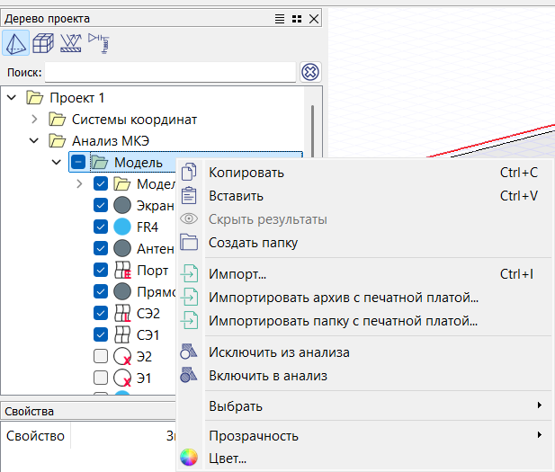
Task: Choose Копировать from the context menu
Action: click(246, 173)
